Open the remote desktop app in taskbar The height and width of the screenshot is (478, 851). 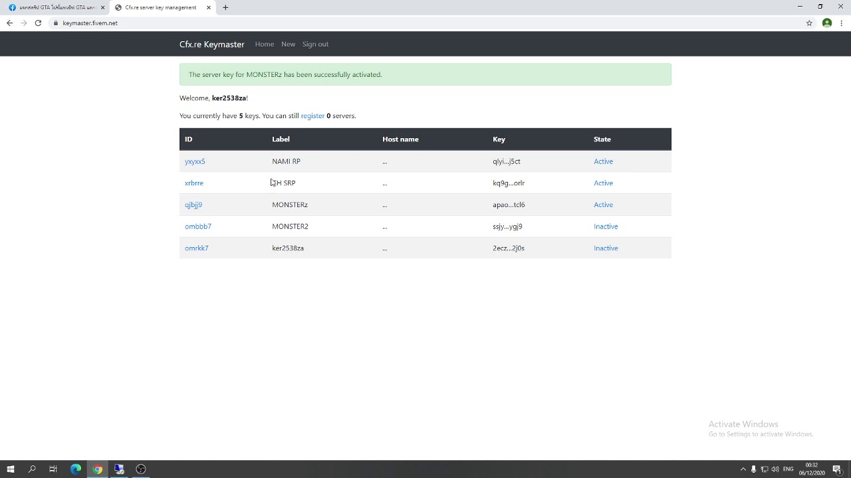click(x=119, y=469)
